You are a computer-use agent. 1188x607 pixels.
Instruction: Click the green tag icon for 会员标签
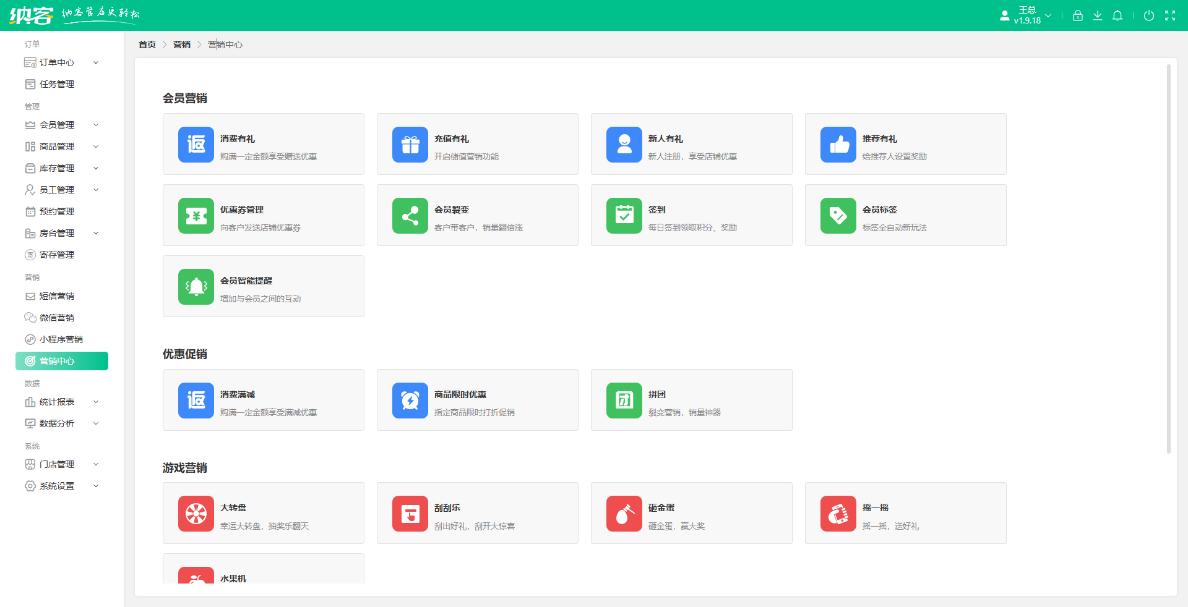pyautogui.click(x=838, y=216)
